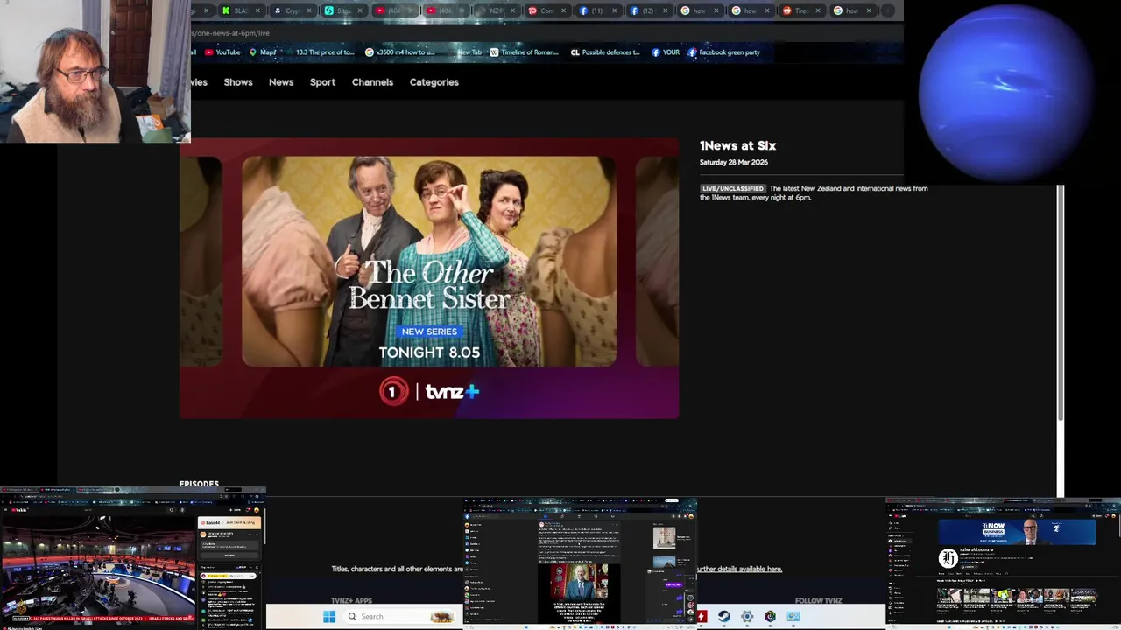Open a new browser tab with plus button

tap(887, 10)
